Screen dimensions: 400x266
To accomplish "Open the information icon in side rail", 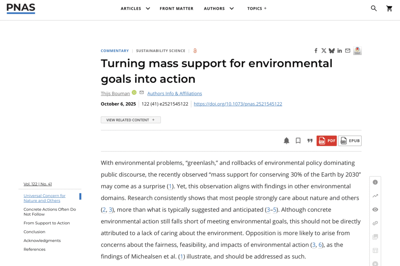I will [375, 182].
